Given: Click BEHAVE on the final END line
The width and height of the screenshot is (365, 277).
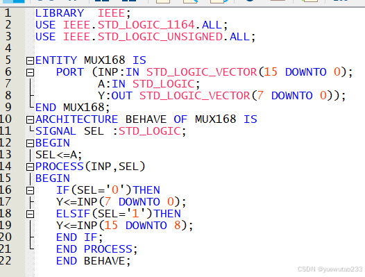Looking at the screenshot, I should (104, 261).
